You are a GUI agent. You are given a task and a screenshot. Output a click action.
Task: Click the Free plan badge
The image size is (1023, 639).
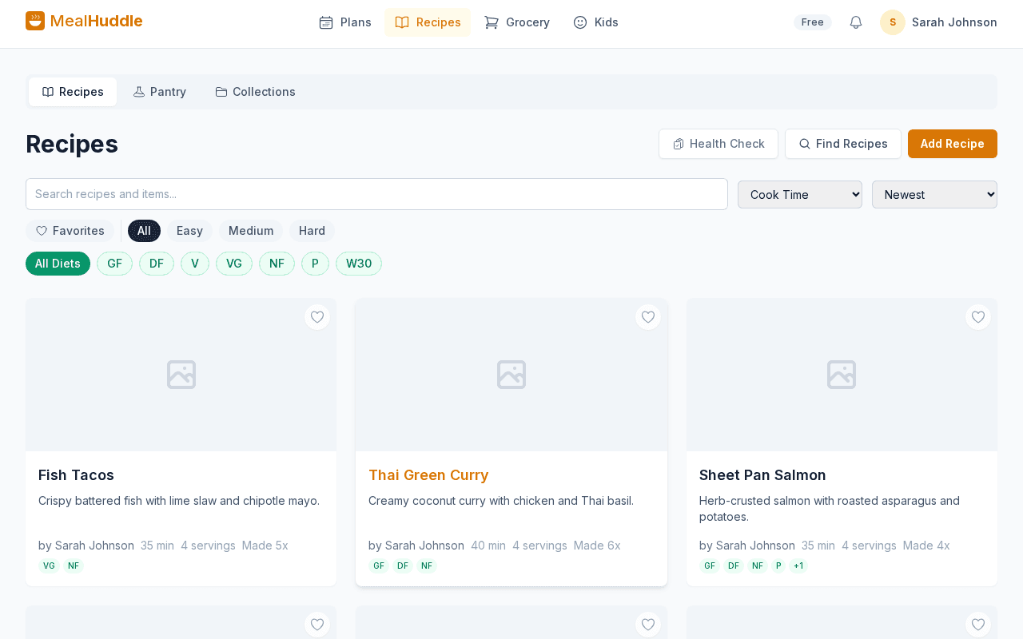812,22
